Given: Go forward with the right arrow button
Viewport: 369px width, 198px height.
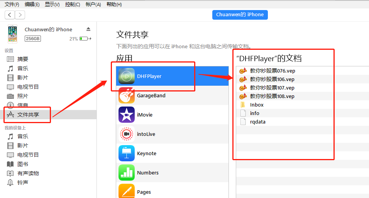Looking at the screenshot, I should [20, 15].
